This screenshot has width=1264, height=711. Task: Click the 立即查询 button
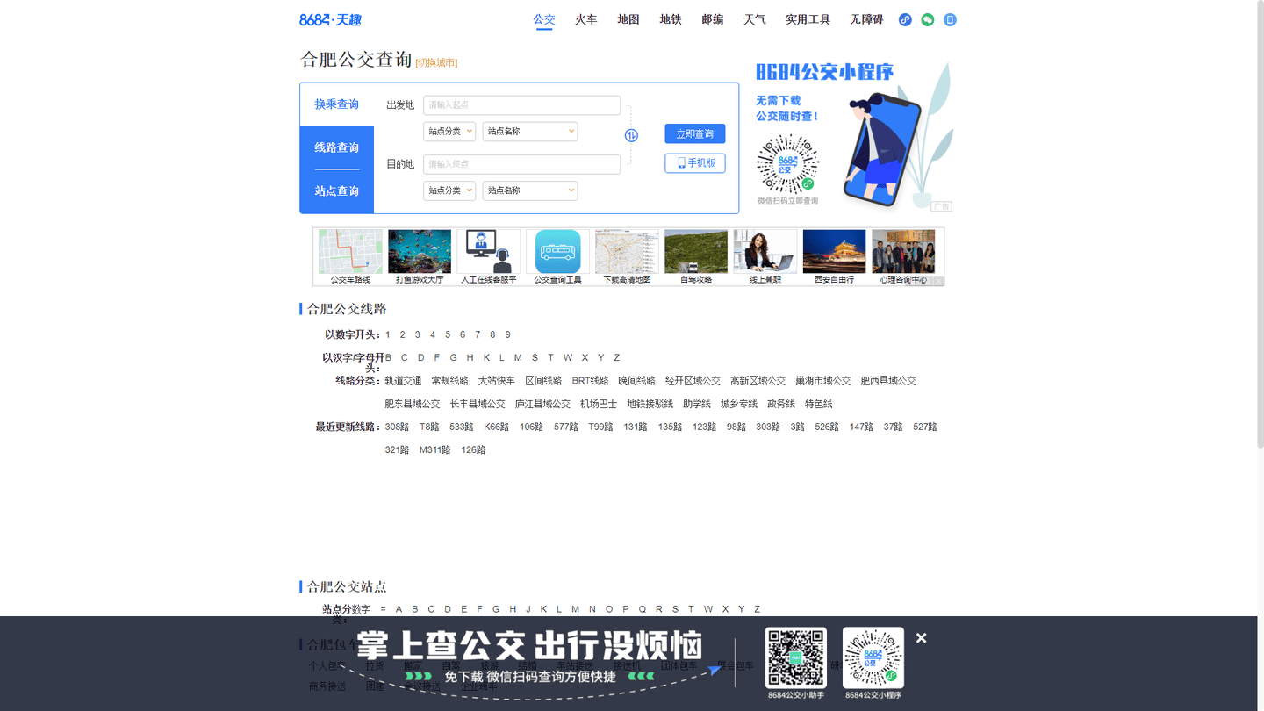pos(695,133)
